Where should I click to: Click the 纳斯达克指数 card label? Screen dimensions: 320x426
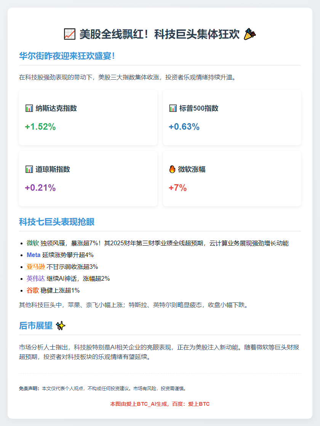pyautogui.click(x=56, y=108)
